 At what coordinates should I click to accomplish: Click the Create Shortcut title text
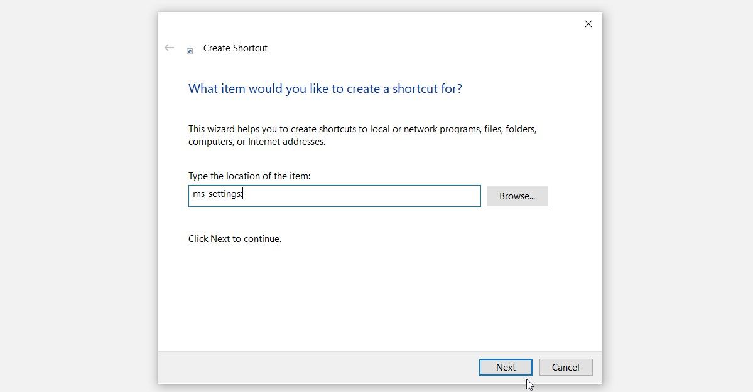pyautogui.click(x=236, y=48)
